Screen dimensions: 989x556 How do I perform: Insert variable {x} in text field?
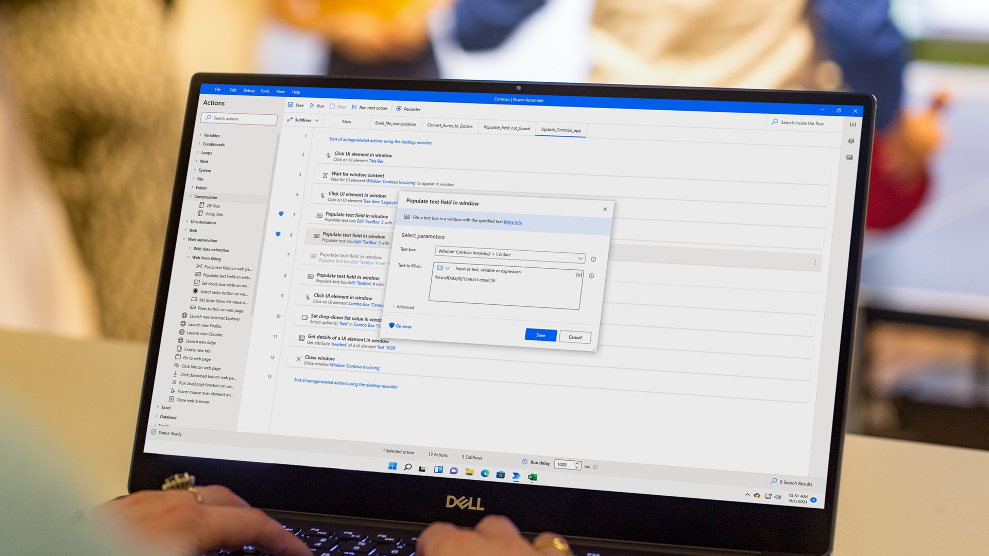coord(578,275)
